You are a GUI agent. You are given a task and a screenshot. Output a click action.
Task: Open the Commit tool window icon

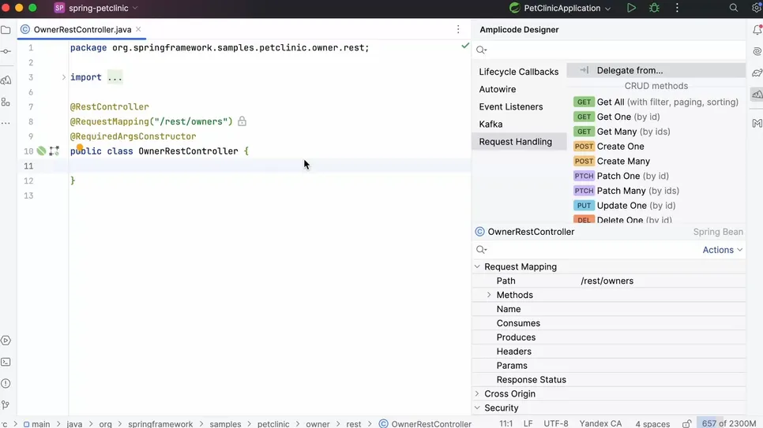coord(6,51)
